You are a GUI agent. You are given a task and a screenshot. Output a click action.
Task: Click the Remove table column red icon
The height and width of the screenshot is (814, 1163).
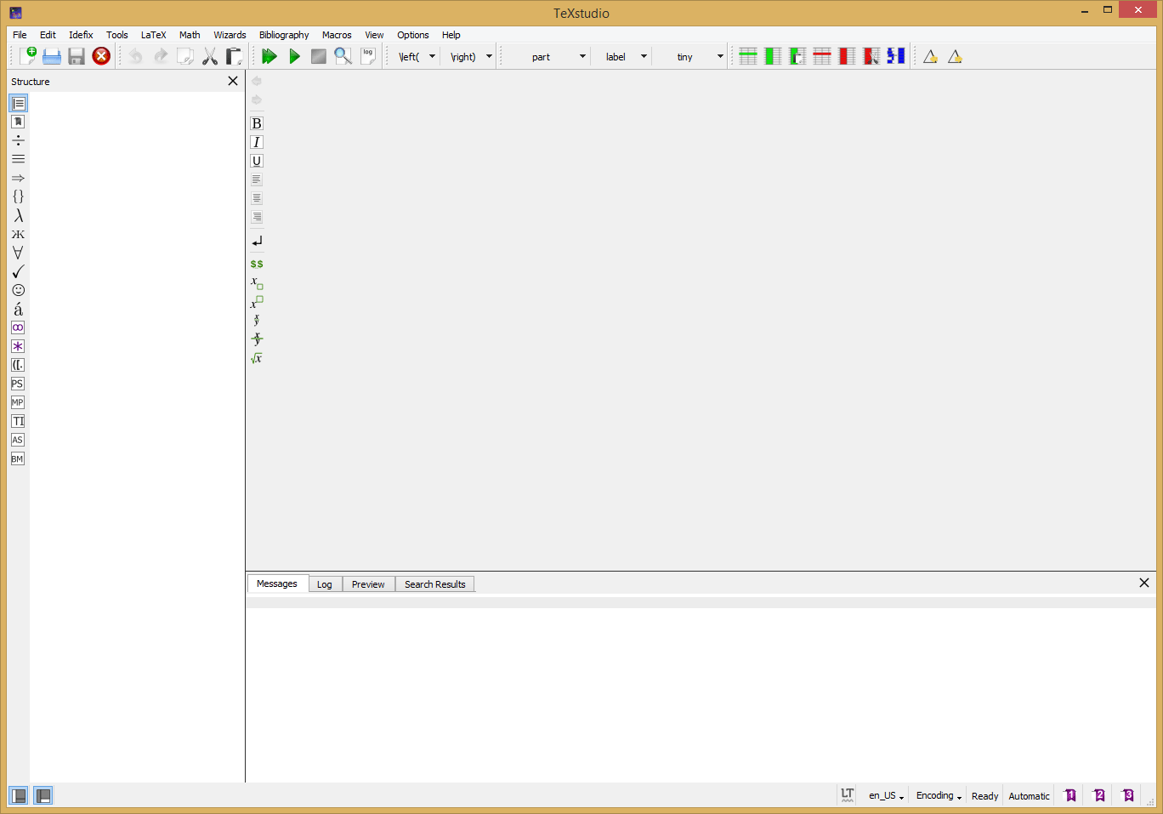click(847, 56)
